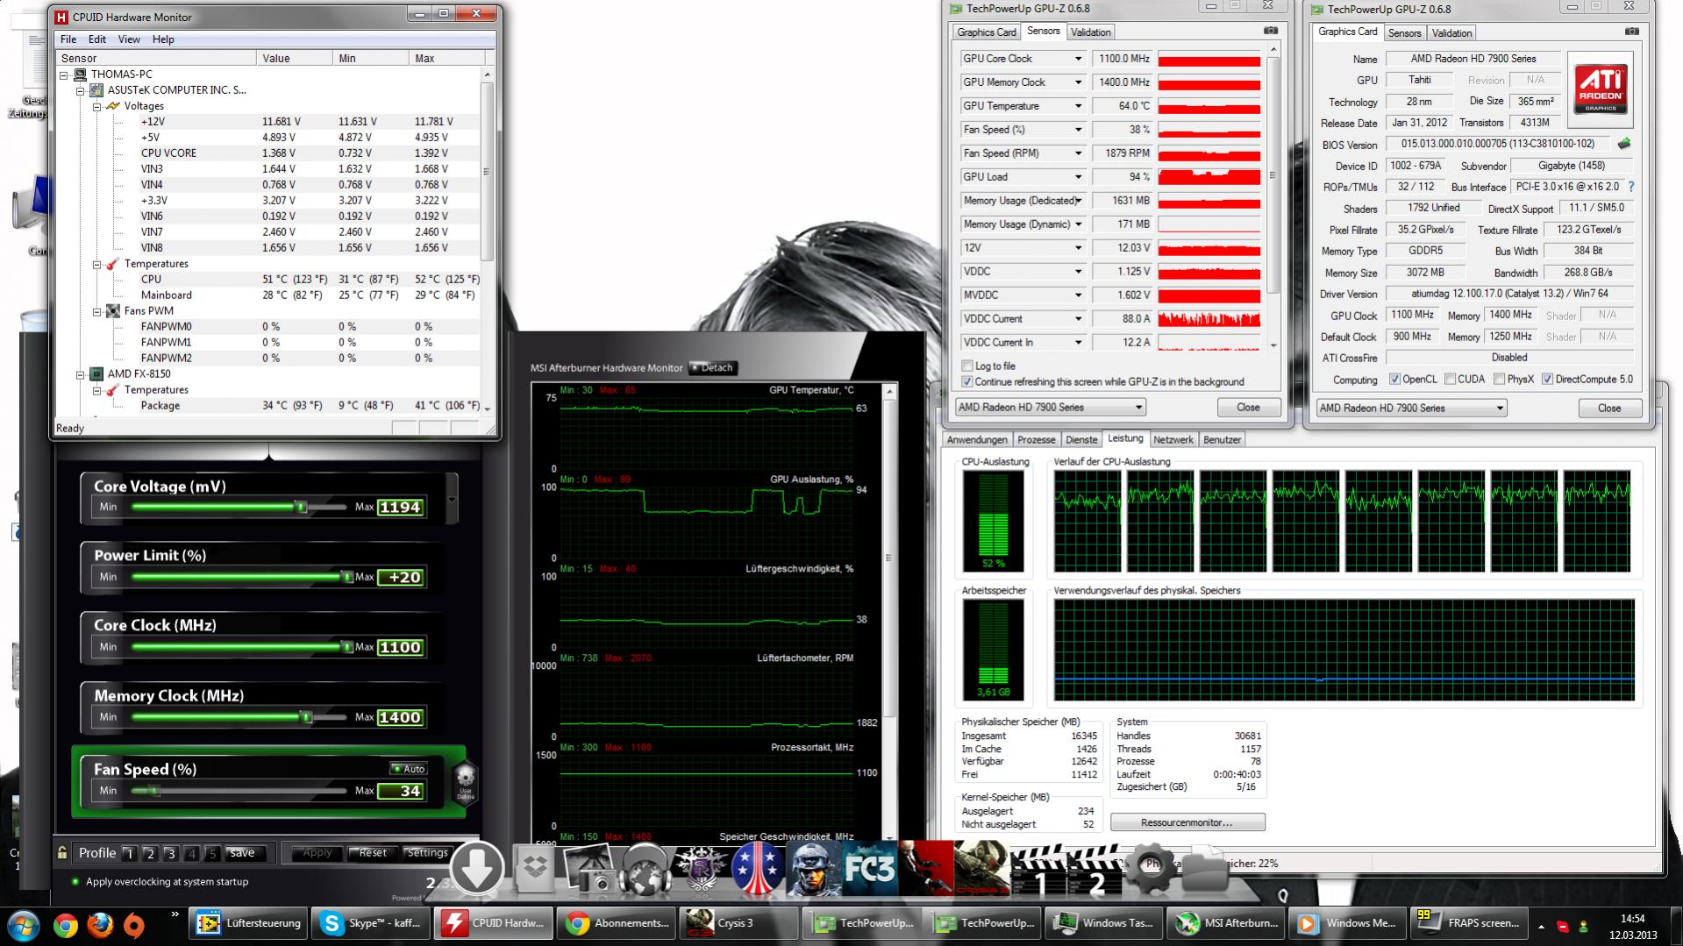The height and width of the screenshot is (946, 1683).
Task: Click Core Clock value field 1100
Action: click(400, 647)
